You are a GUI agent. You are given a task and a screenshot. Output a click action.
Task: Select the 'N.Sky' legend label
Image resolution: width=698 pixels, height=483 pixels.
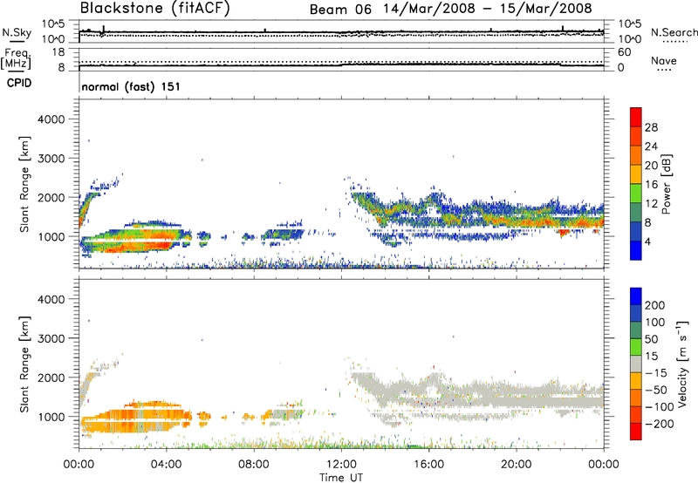[x=17, y=32]
